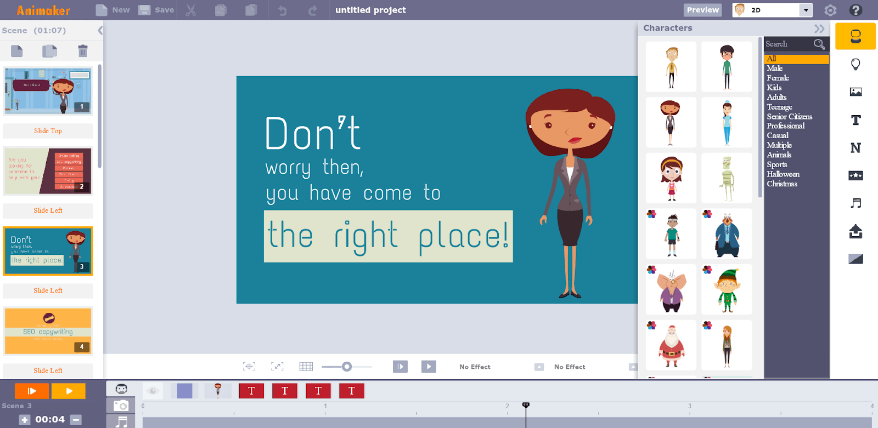
Task: Click the Preview button
Action: click(x=702, y=10)
